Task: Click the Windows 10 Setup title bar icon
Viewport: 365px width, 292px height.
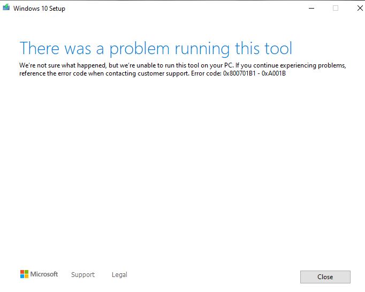Action: point(6,8)
